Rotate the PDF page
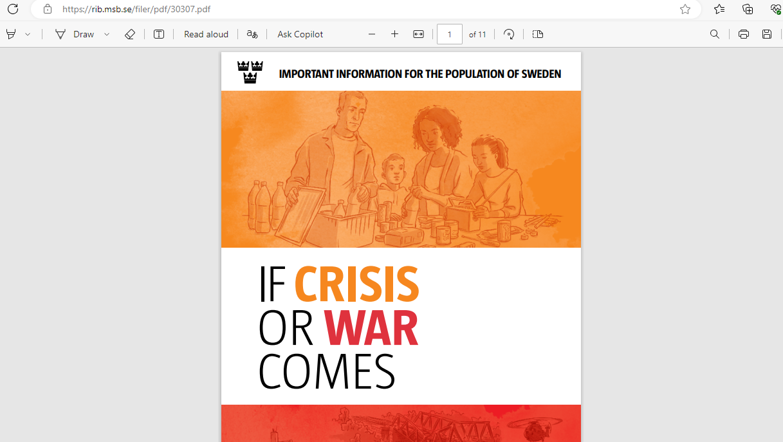The height and width of the screenshot is (442, 783). click(x=510, y=34)
